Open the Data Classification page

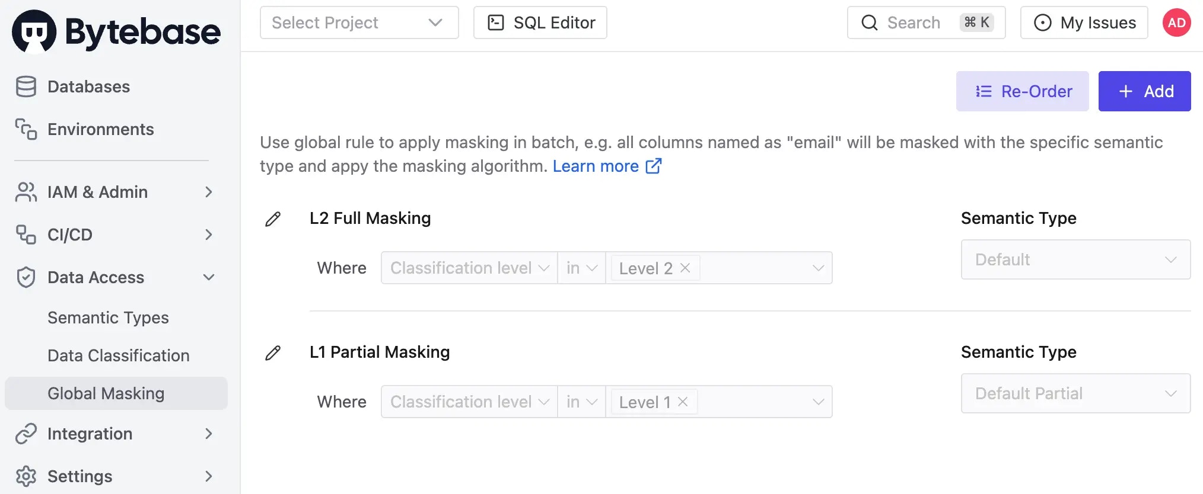(x=119, y=355)
